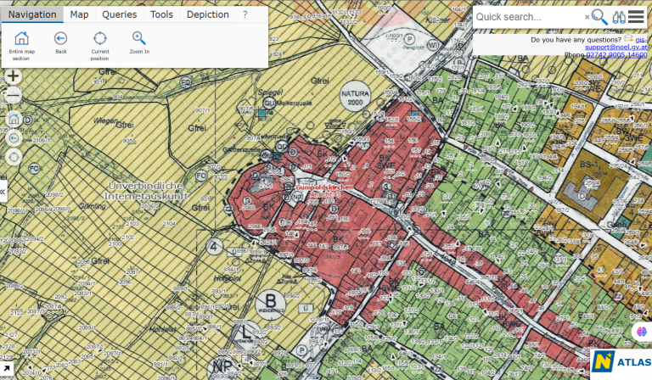652x380 pixels.
Task: Center map on Current position
Action: [100, 38]
